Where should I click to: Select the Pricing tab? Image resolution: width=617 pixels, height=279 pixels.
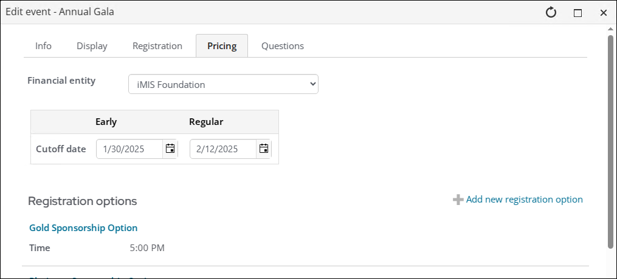(x=222, y=46)
